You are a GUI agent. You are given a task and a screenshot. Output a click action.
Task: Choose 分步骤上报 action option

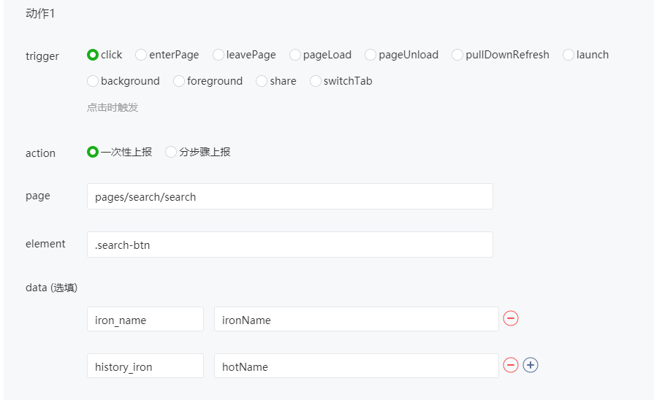[170, 152]
